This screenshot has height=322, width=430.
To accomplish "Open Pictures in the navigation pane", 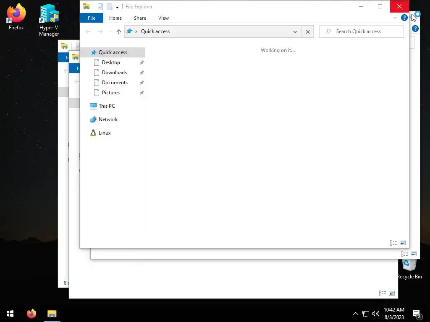I will point(111,93).
